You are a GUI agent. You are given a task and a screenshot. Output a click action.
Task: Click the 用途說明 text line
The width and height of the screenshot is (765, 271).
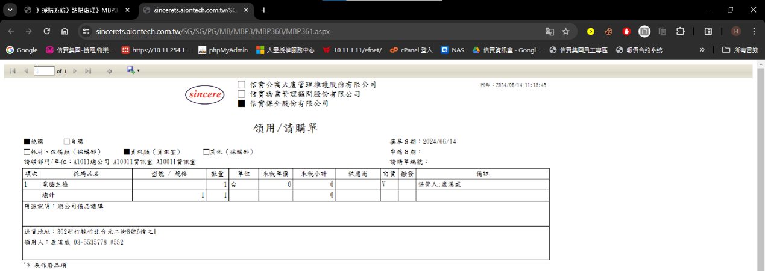click(63, 206)
